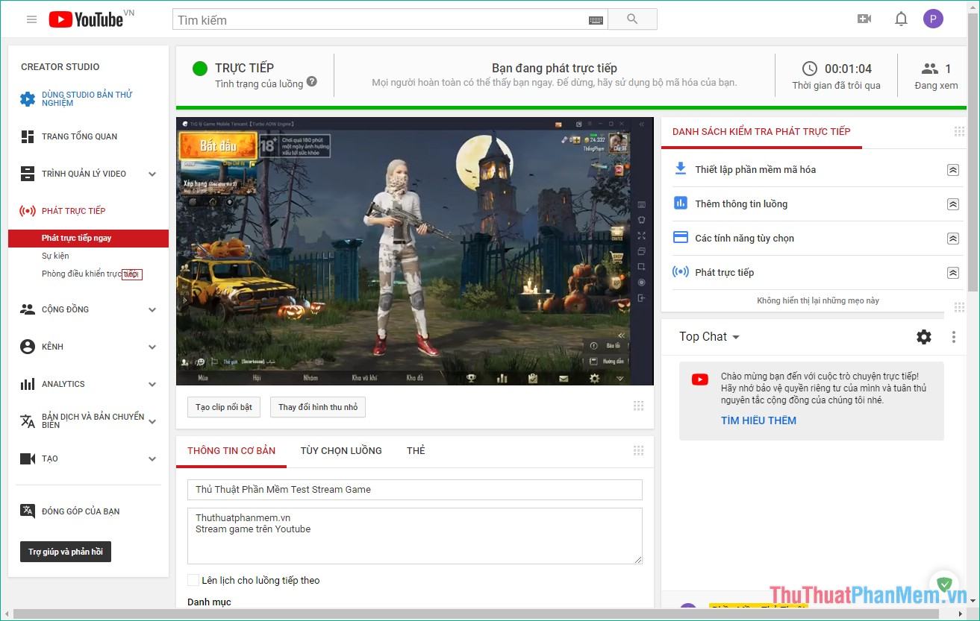The width and height of the screenshot is (980, 621).
Task: Open the Top Chat dropdown
Action: pyautogui.click(x=709, y=337)
